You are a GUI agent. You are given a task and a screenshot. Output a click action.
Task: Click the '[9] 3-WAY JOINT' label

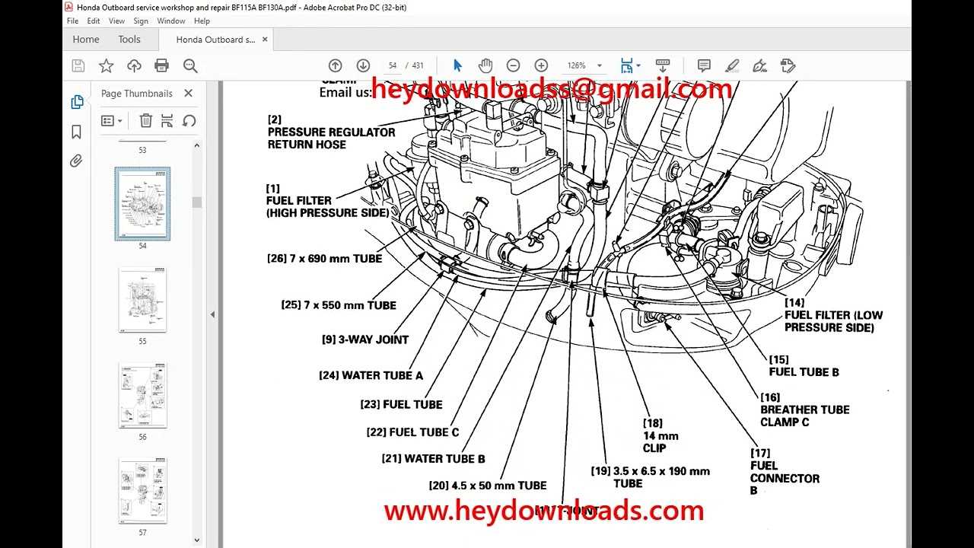pyautogui.click(x=365, y=339)
